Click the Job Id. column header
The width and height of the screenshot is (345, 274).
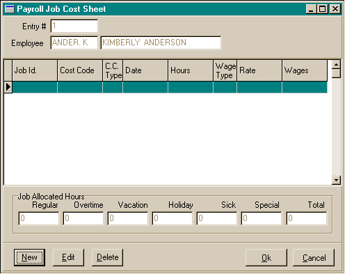point(35,70)
